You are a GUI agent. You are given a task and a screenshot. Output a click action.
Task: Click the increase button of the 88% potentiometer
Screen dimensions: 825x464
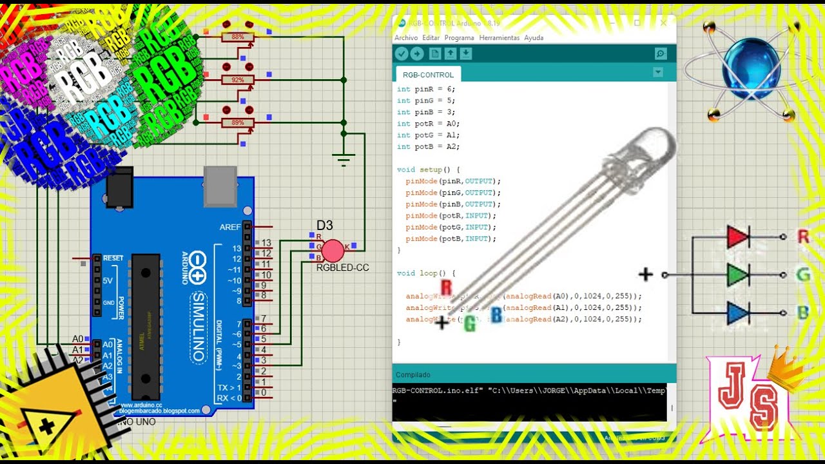pos(249,24)
